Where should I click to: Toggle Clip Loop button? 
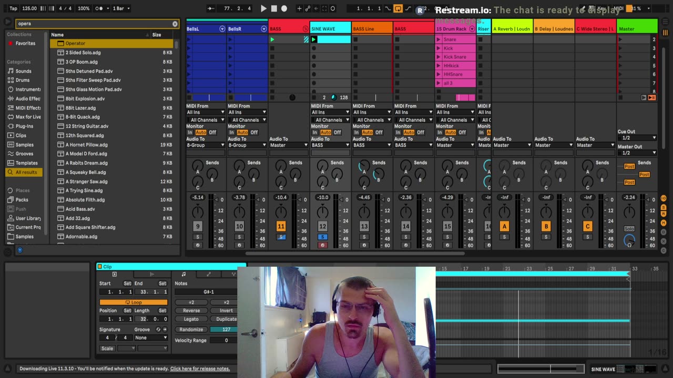click(x=134, y=302)
